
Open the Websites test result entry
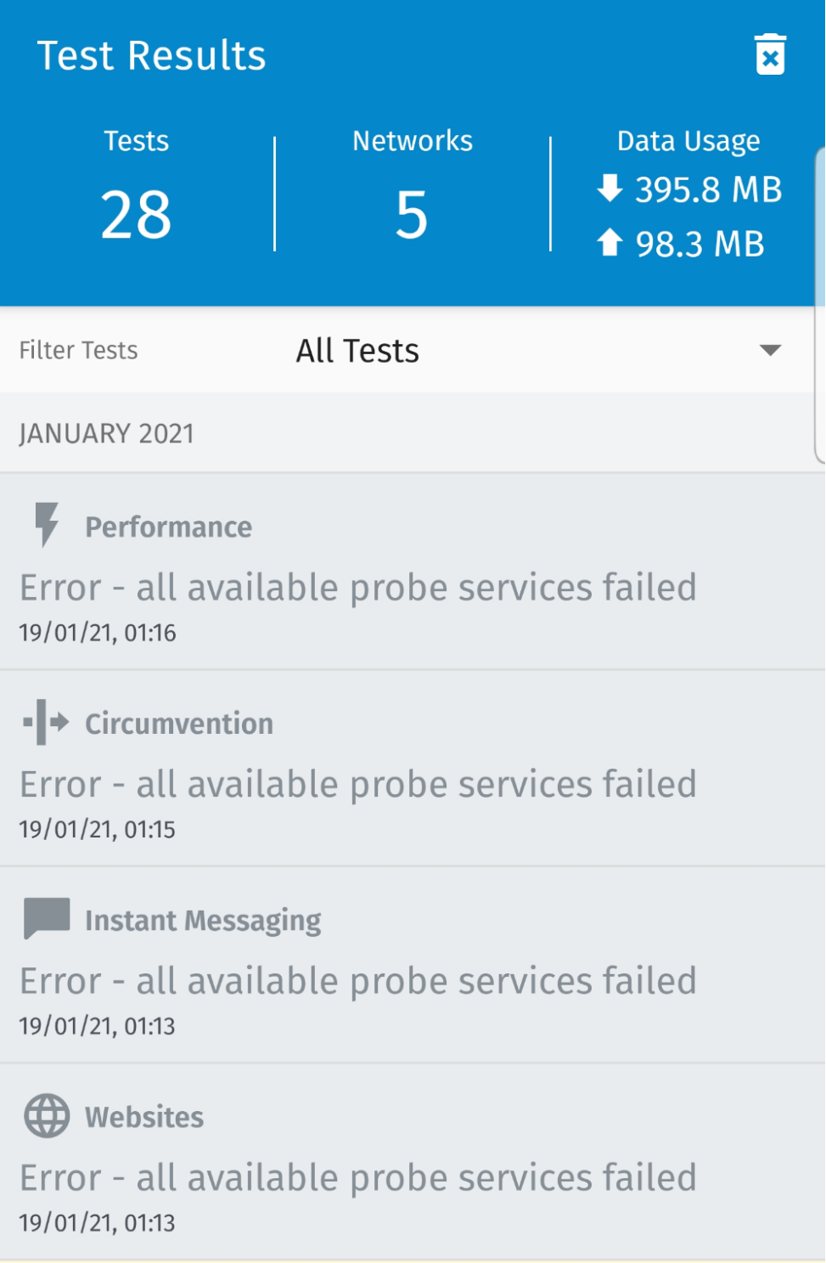tap(413, 1177)
